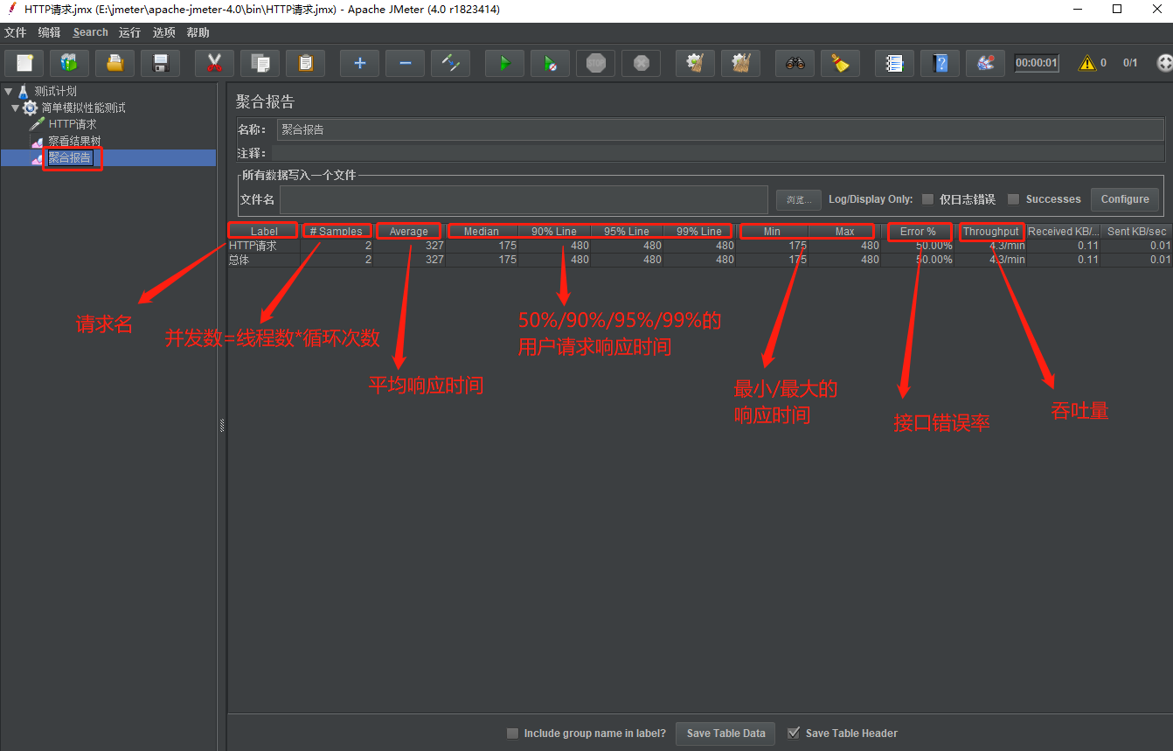Open the 选项 menu
Viewport: 1173px width, 751px height.
pos(163,32)
